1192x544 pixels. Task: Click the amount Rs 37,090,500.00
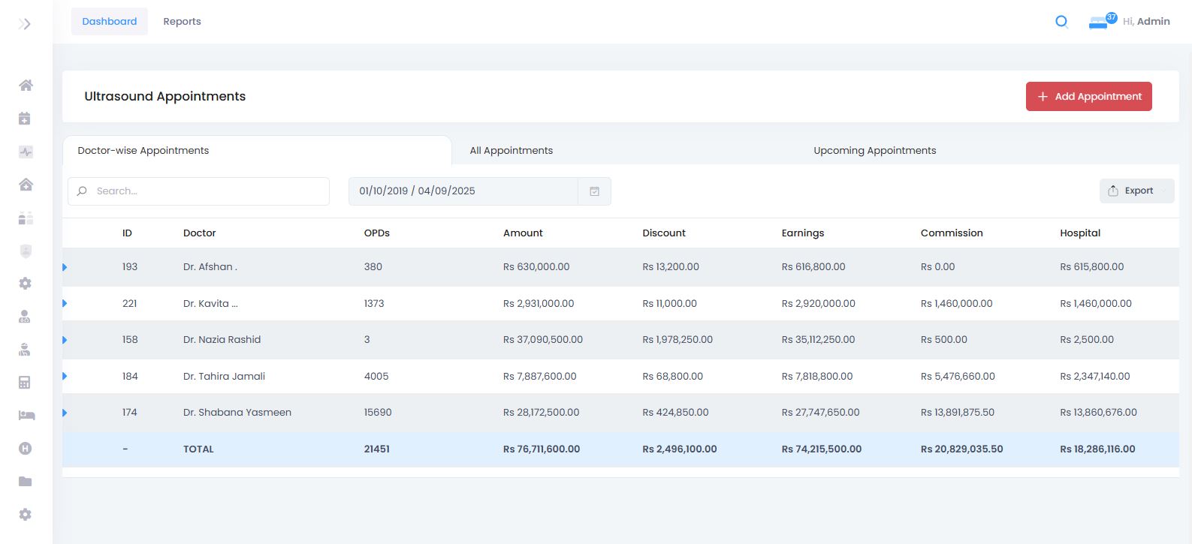[543, 339]
